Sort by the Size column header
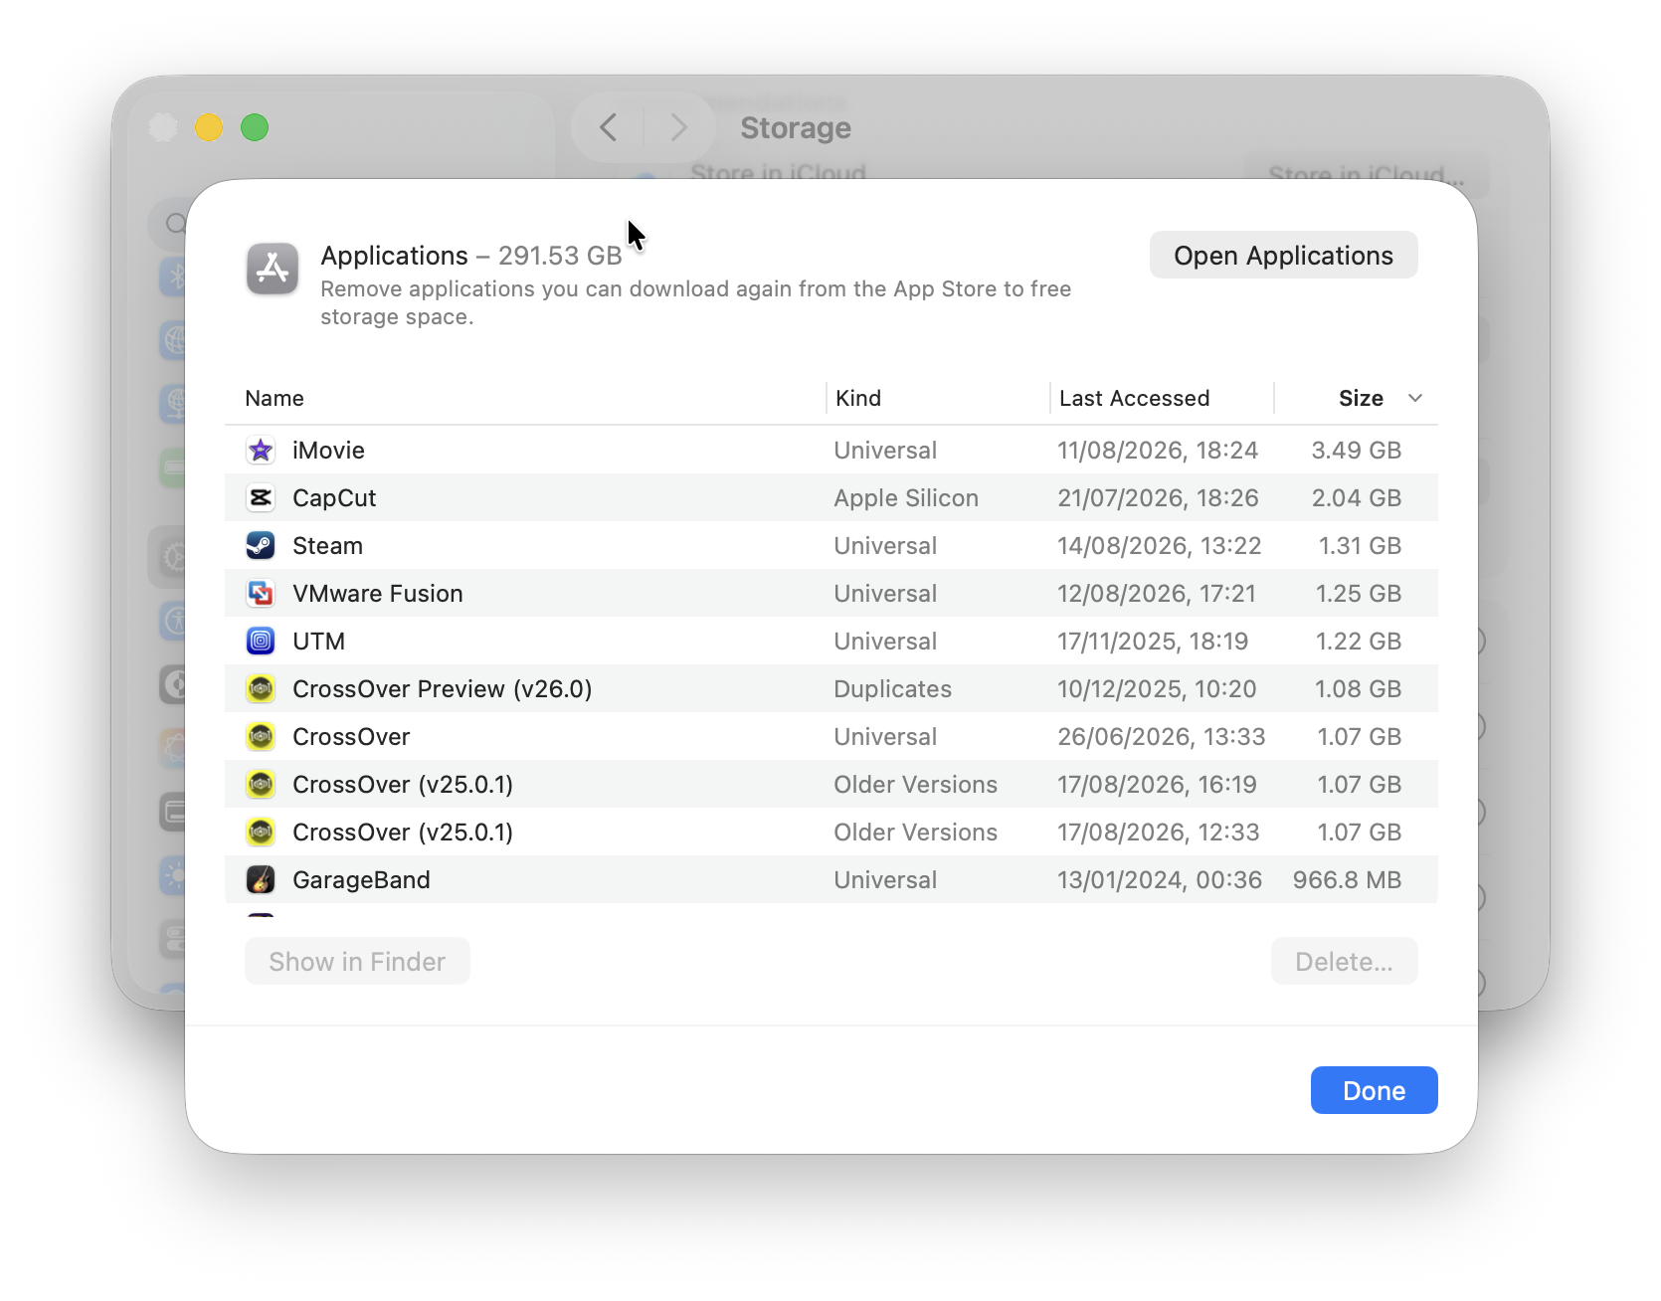Viewport: 1661px width, 1301px height. [1361, 398]
